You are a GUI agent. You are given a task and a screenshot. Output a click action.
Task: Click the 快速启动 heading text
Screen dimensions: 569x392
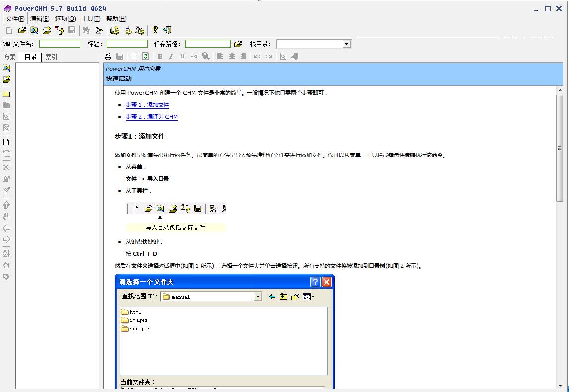[119, 79]
